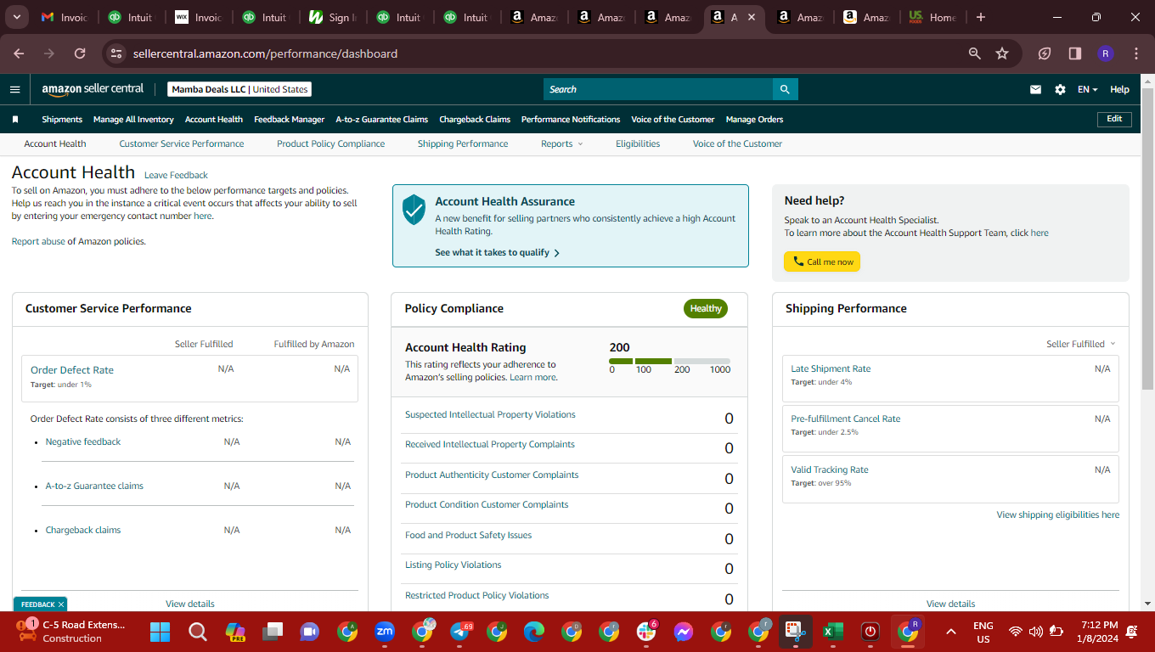The height and width of the screenshot is (652, 1155).
Task: Launch Zoom from the taskbar
Action: coord(385,632)
